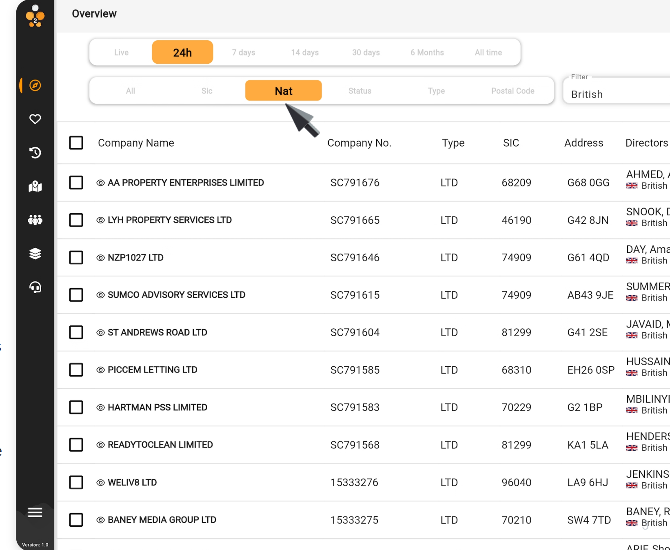Click the app logo at top of sidebar

[35, 17]
